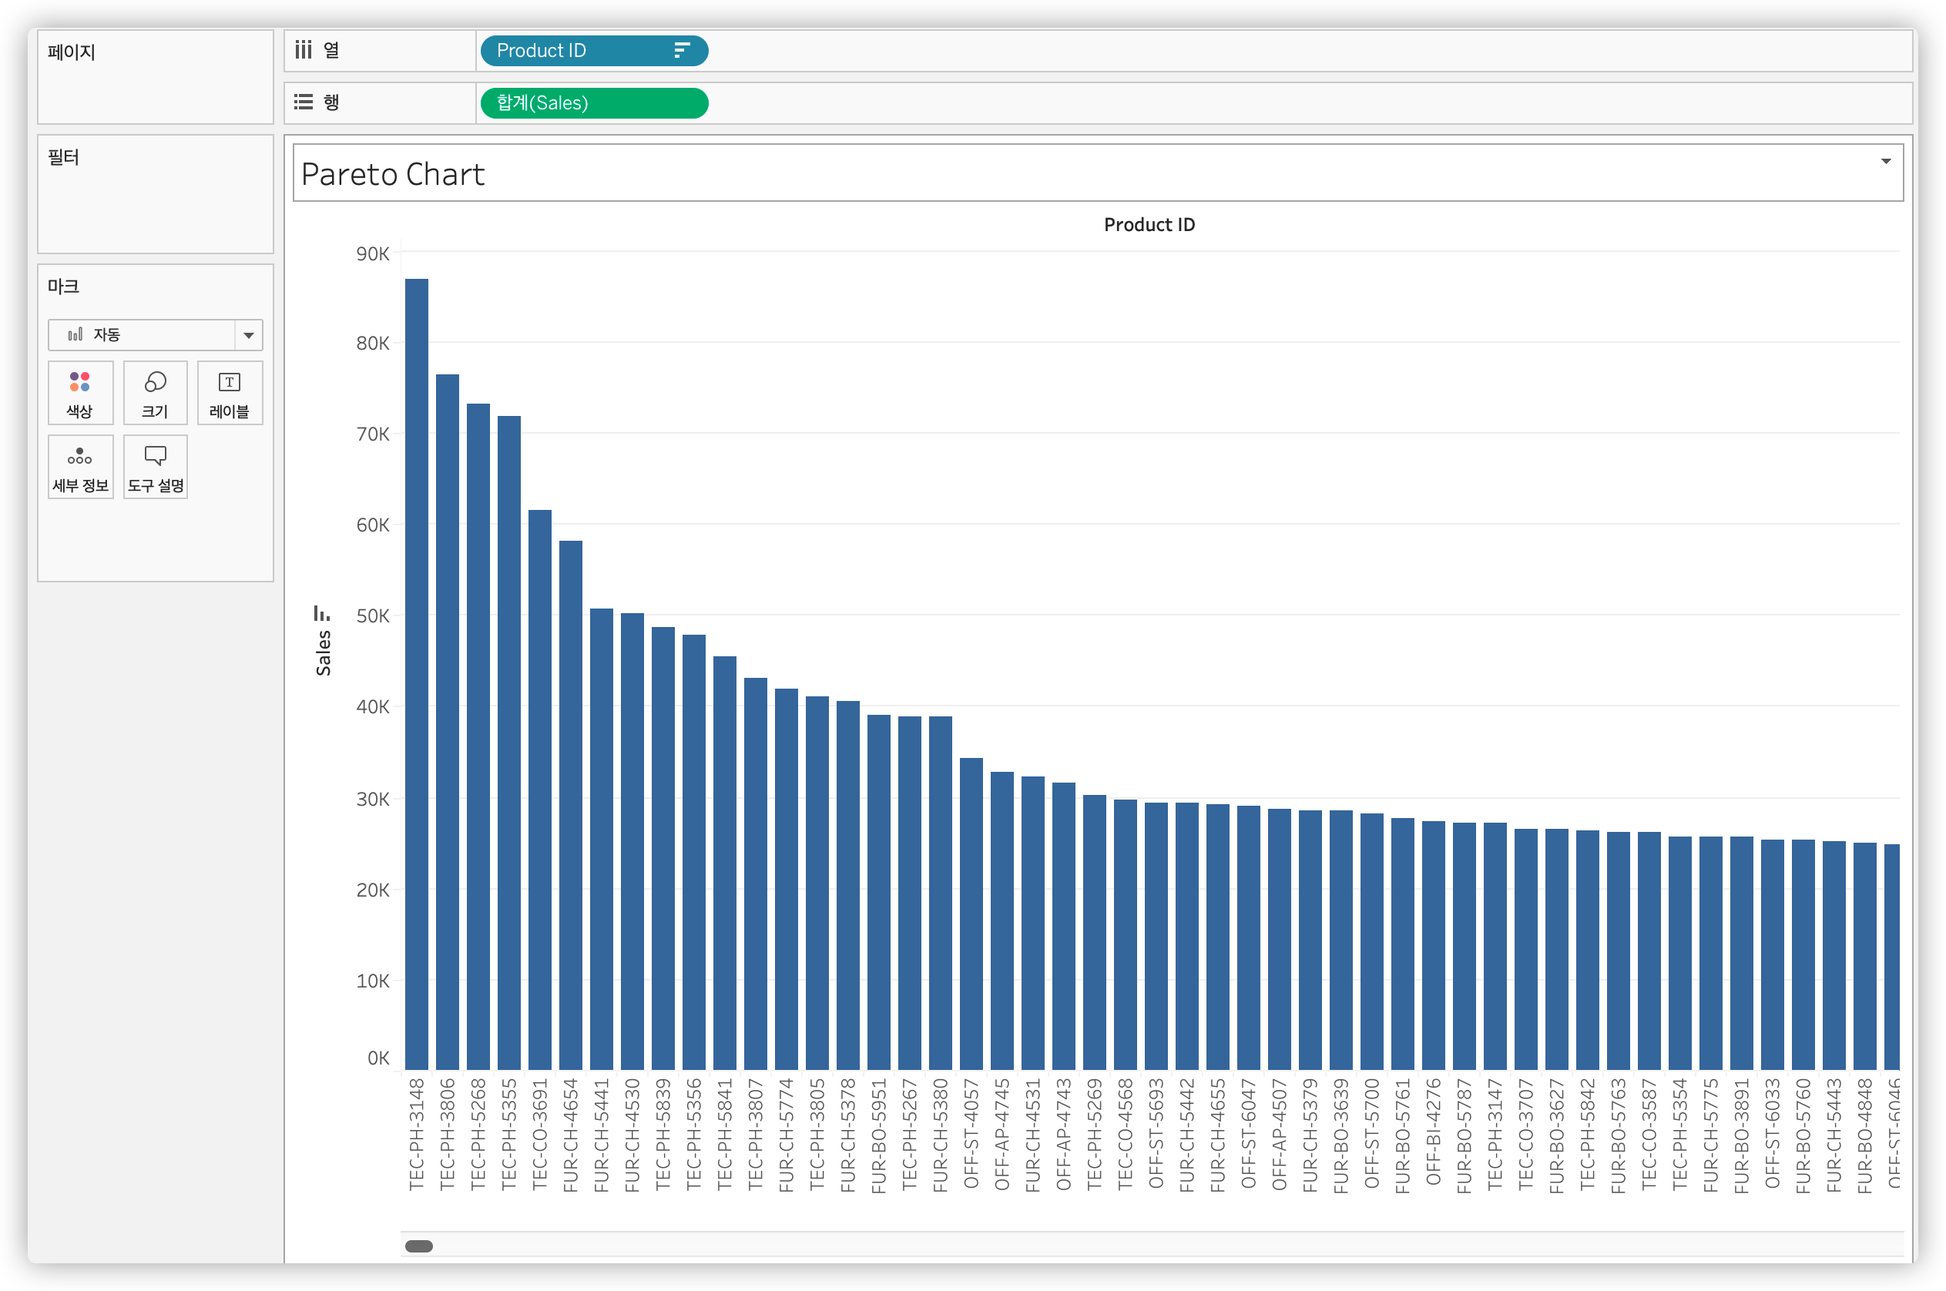This screenshot has height=1291, width=1946.
Task: Click the horizontal scrollbar thumb below the chart
Action: pyautogui.click(x=418, y=1246)
